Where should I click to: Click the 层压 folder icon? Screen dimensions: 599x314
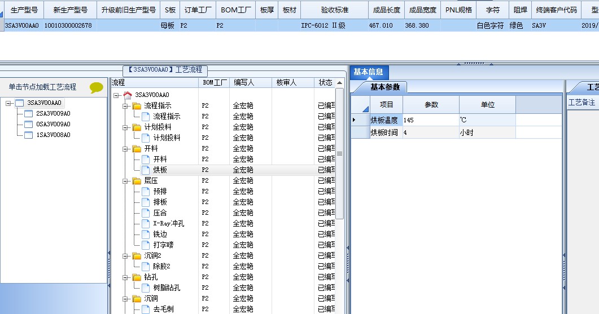[x=137, y=180]
